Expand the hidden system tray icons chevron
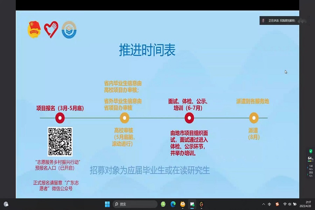The image size is (315, 210). (264, 204)
